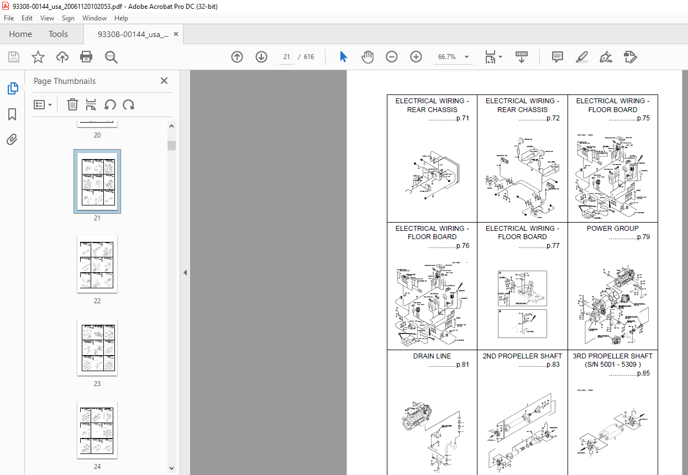Open the Help menu
The image size is (688, 475).
coord(121,18)
